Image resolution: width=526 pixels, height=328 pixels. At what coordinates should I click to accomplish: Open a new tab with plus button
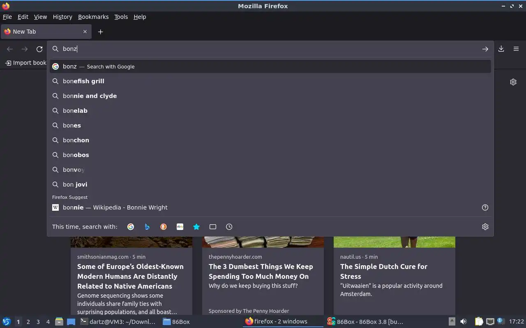click(x=100, y=32)
